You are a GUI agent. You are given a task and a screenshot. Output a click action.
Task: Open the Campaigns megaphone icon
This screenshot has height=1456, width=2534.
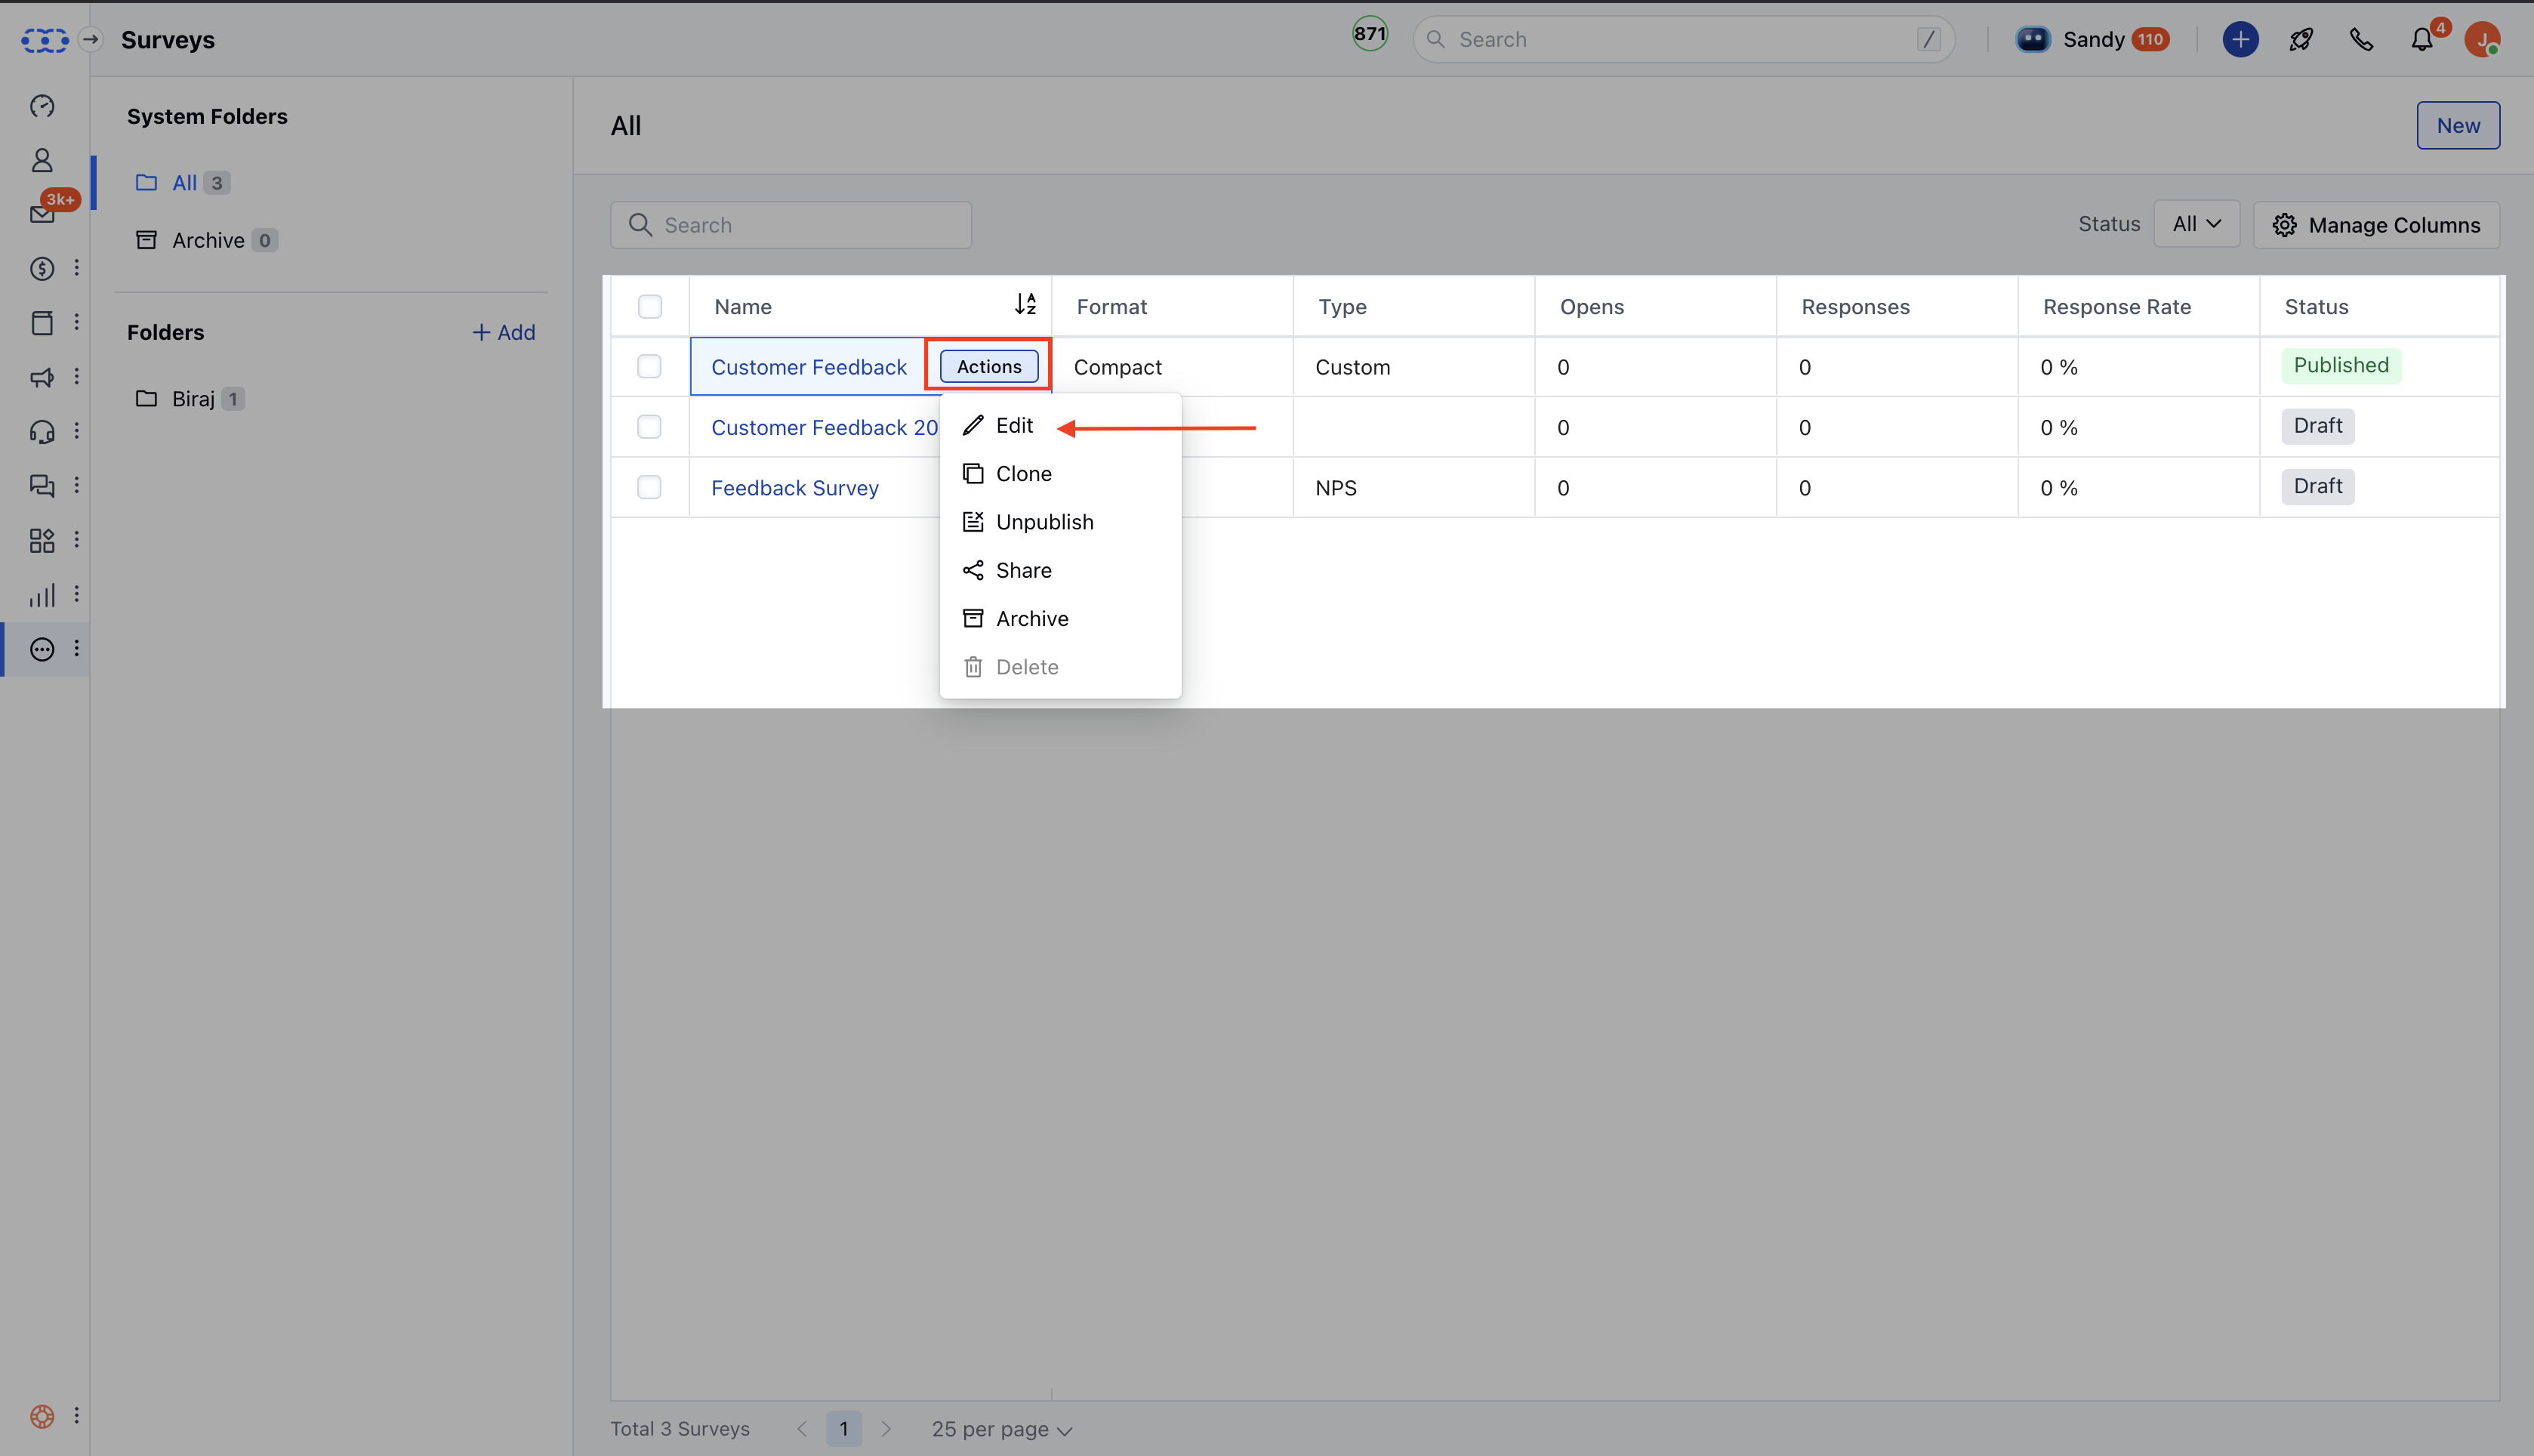click(x=42, y=377)
